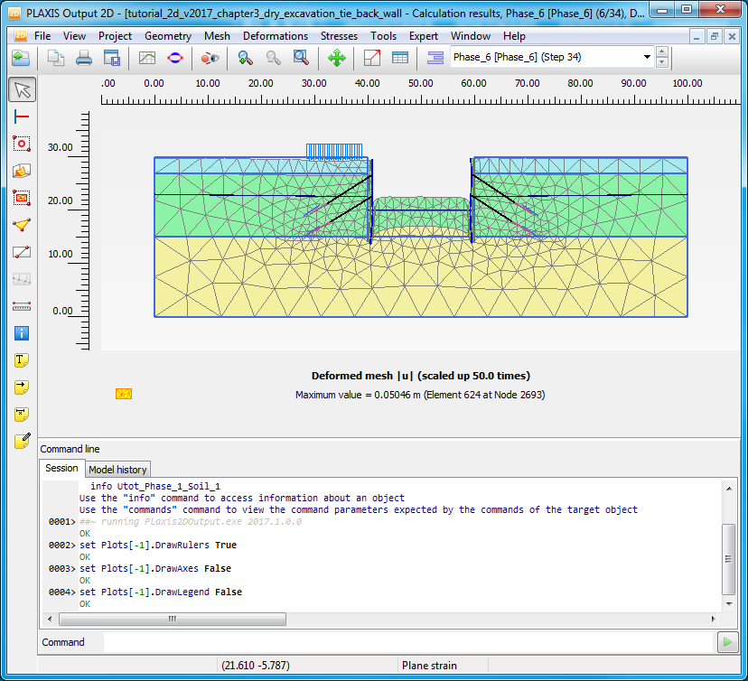Open the Phase_6 phase selection dropdown
748x681 pixels.
(x=647, y=57)
